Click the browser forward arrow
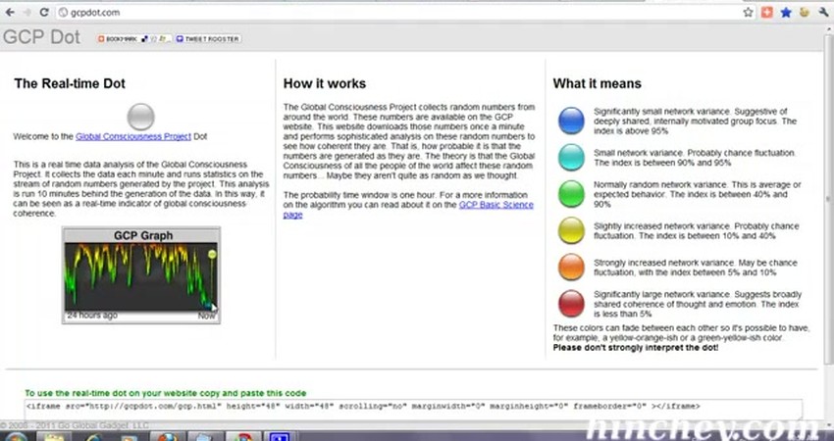834x441 pixels. (x=27, y=12)
